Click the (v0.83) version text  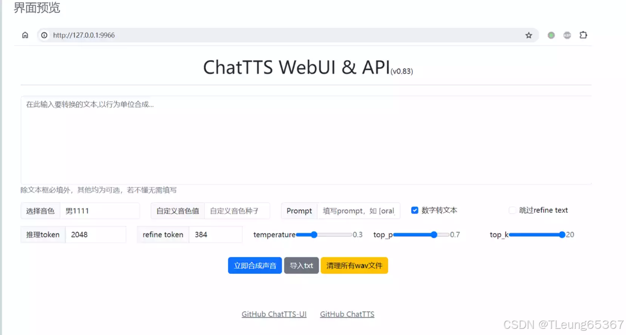tap(402, 72)
